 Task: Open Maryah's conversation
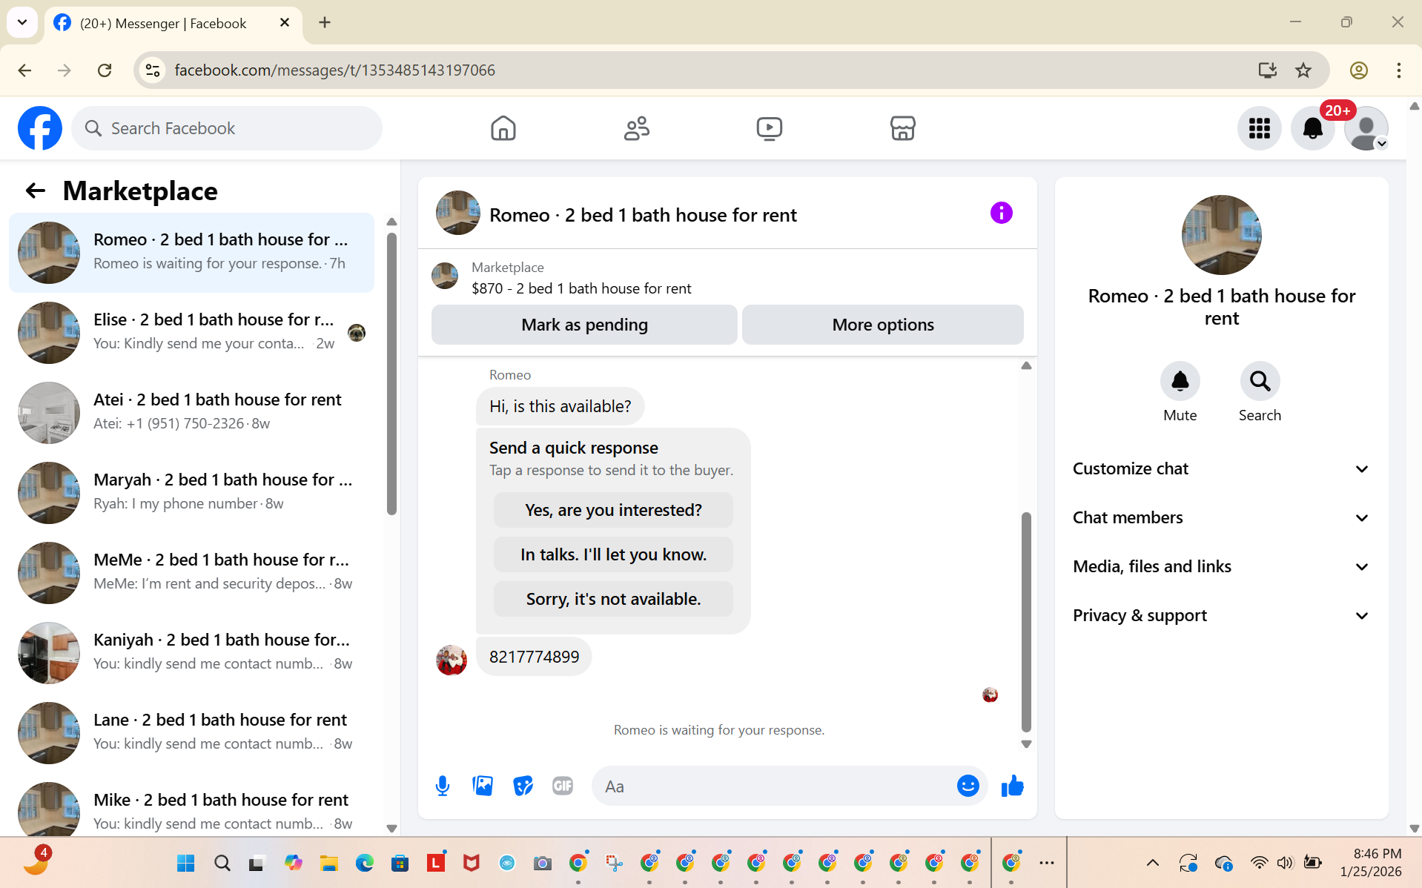tap(191, 493)
